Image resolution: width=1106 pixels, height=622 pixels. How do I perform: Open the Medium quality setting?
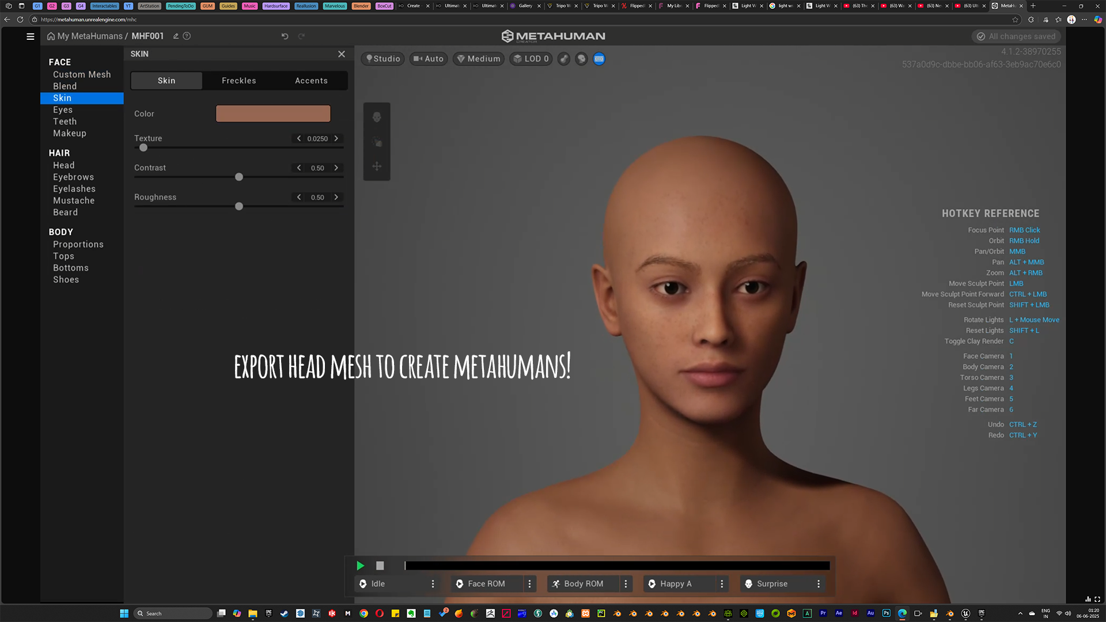pos(478,59)
